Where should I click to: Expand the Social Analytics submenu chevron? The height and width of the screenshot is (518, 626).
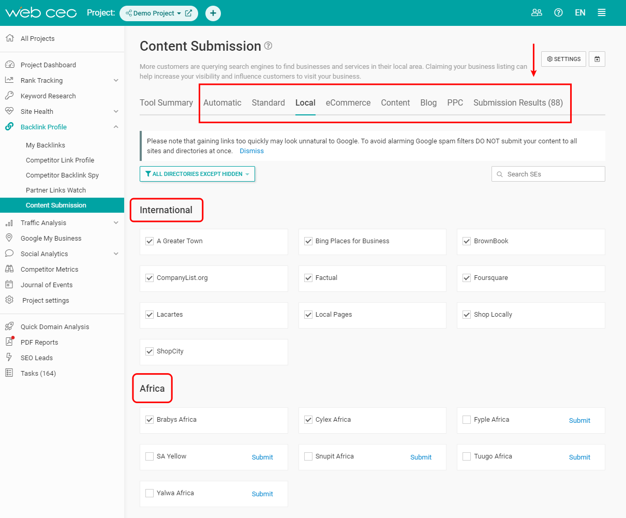116,254
